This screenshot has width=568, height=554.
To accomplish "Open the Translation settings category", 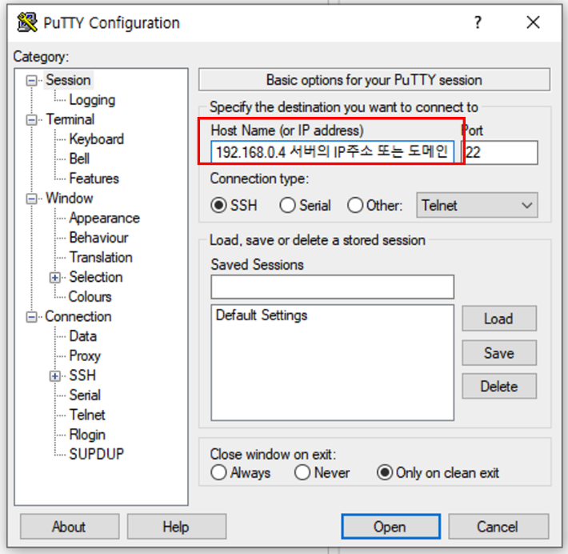I will coord(101,258).
